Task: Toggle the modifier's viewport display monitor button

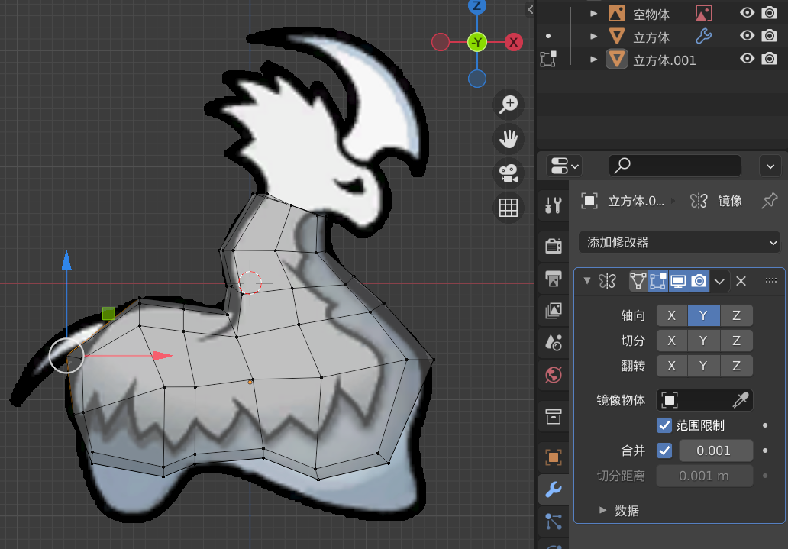Action: coord(679,281)
